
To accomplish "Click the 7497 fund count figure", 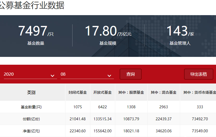I will (x=33, y=31).
